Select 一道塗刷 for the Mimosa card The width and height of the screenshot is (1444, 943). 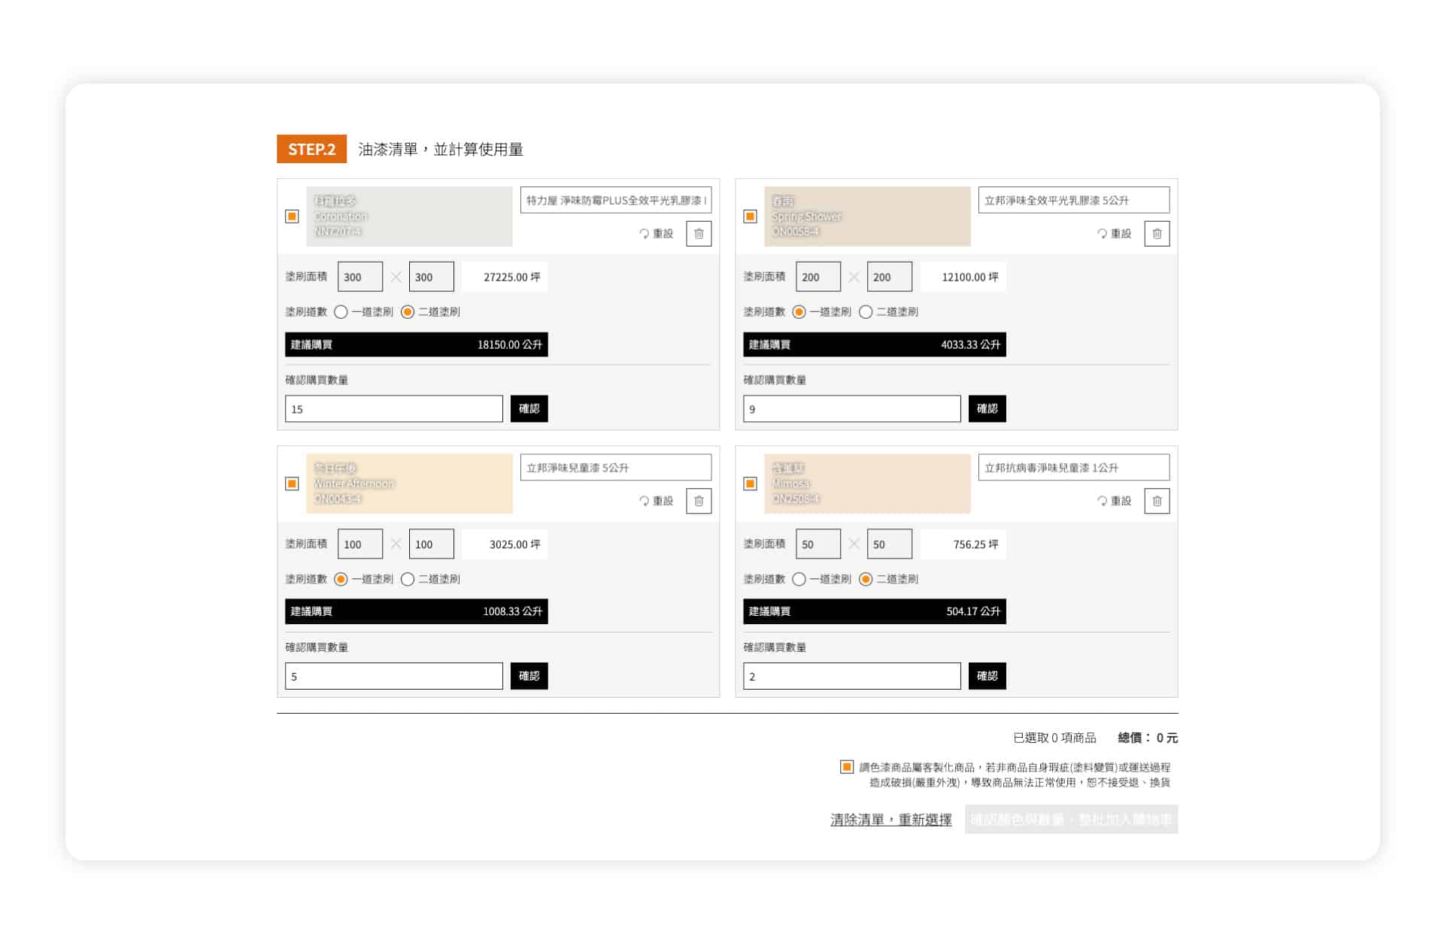(799, 579)
